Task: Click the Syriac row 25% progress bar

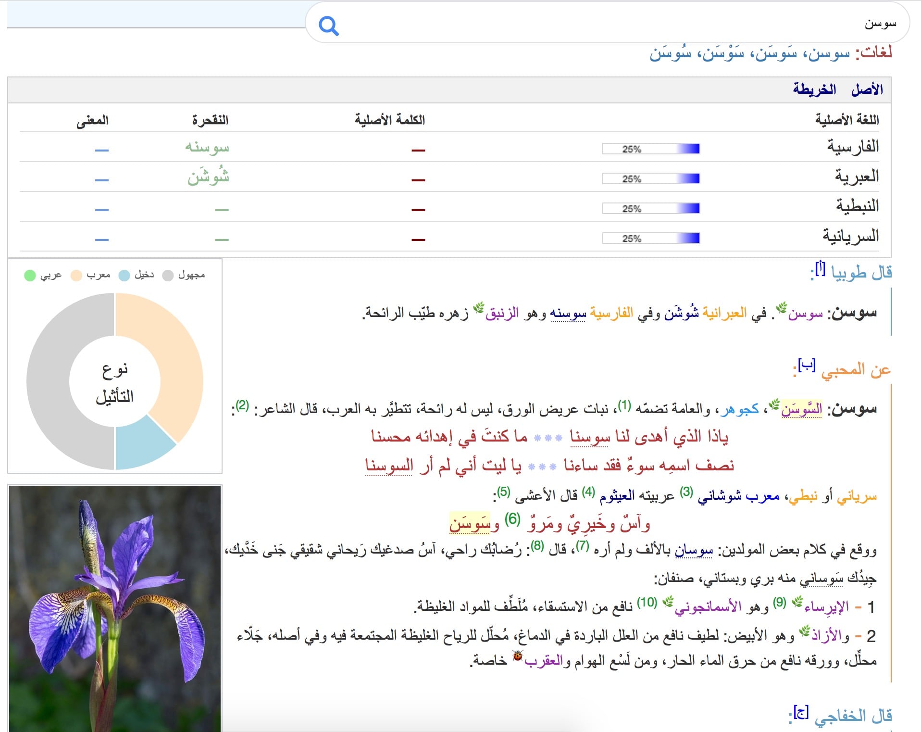Action: pos(651,239)
